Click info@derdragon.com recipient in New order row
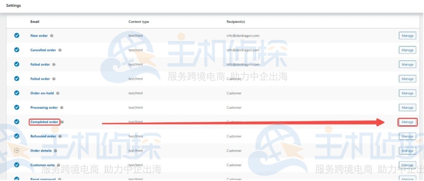The image size is (424, 181). [x=243, y=36]
